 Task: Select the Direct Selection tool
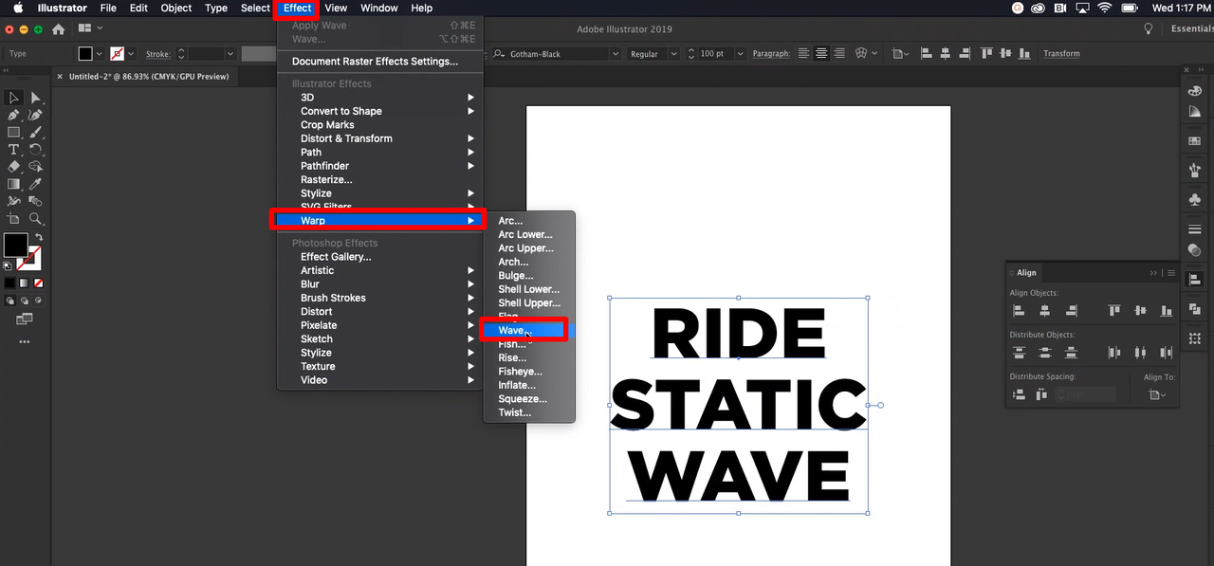tap(35, 98)
